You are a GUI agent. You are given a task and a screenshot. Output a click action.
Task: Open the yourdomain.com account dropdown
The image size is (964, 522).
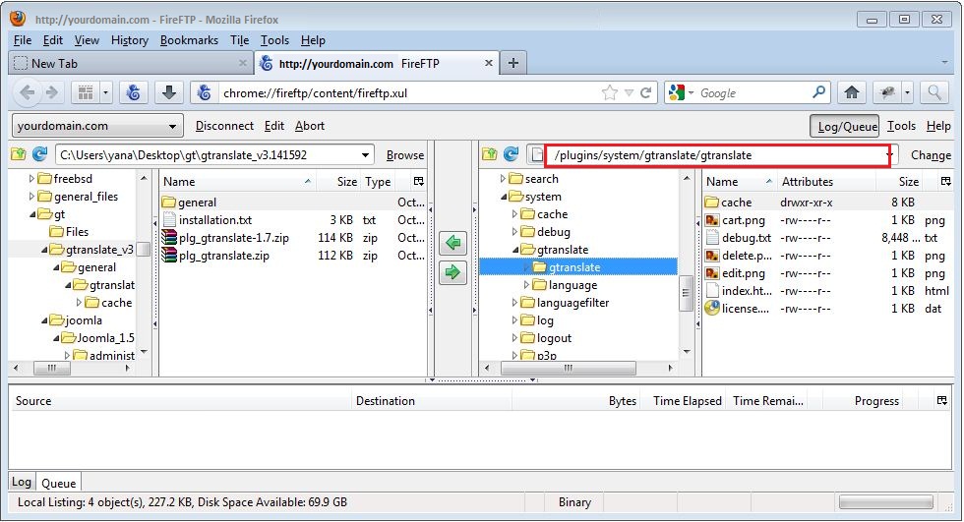coord(97,126)
